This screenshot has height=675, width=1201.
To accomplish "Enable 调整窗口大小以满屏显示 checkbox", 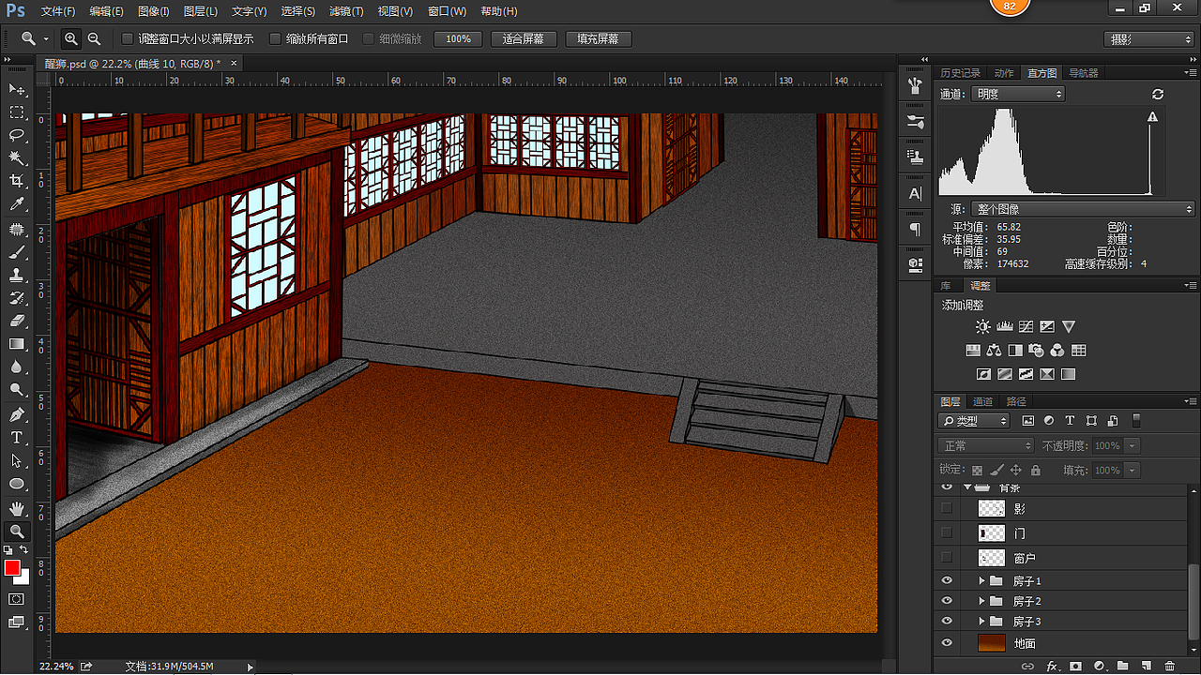I will (x=128, y=39).
